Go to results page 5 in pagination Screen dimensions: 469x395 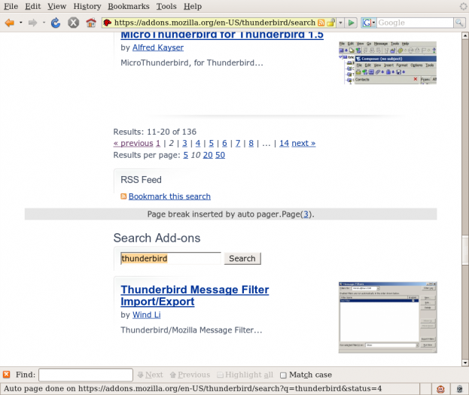pos(212,143)
